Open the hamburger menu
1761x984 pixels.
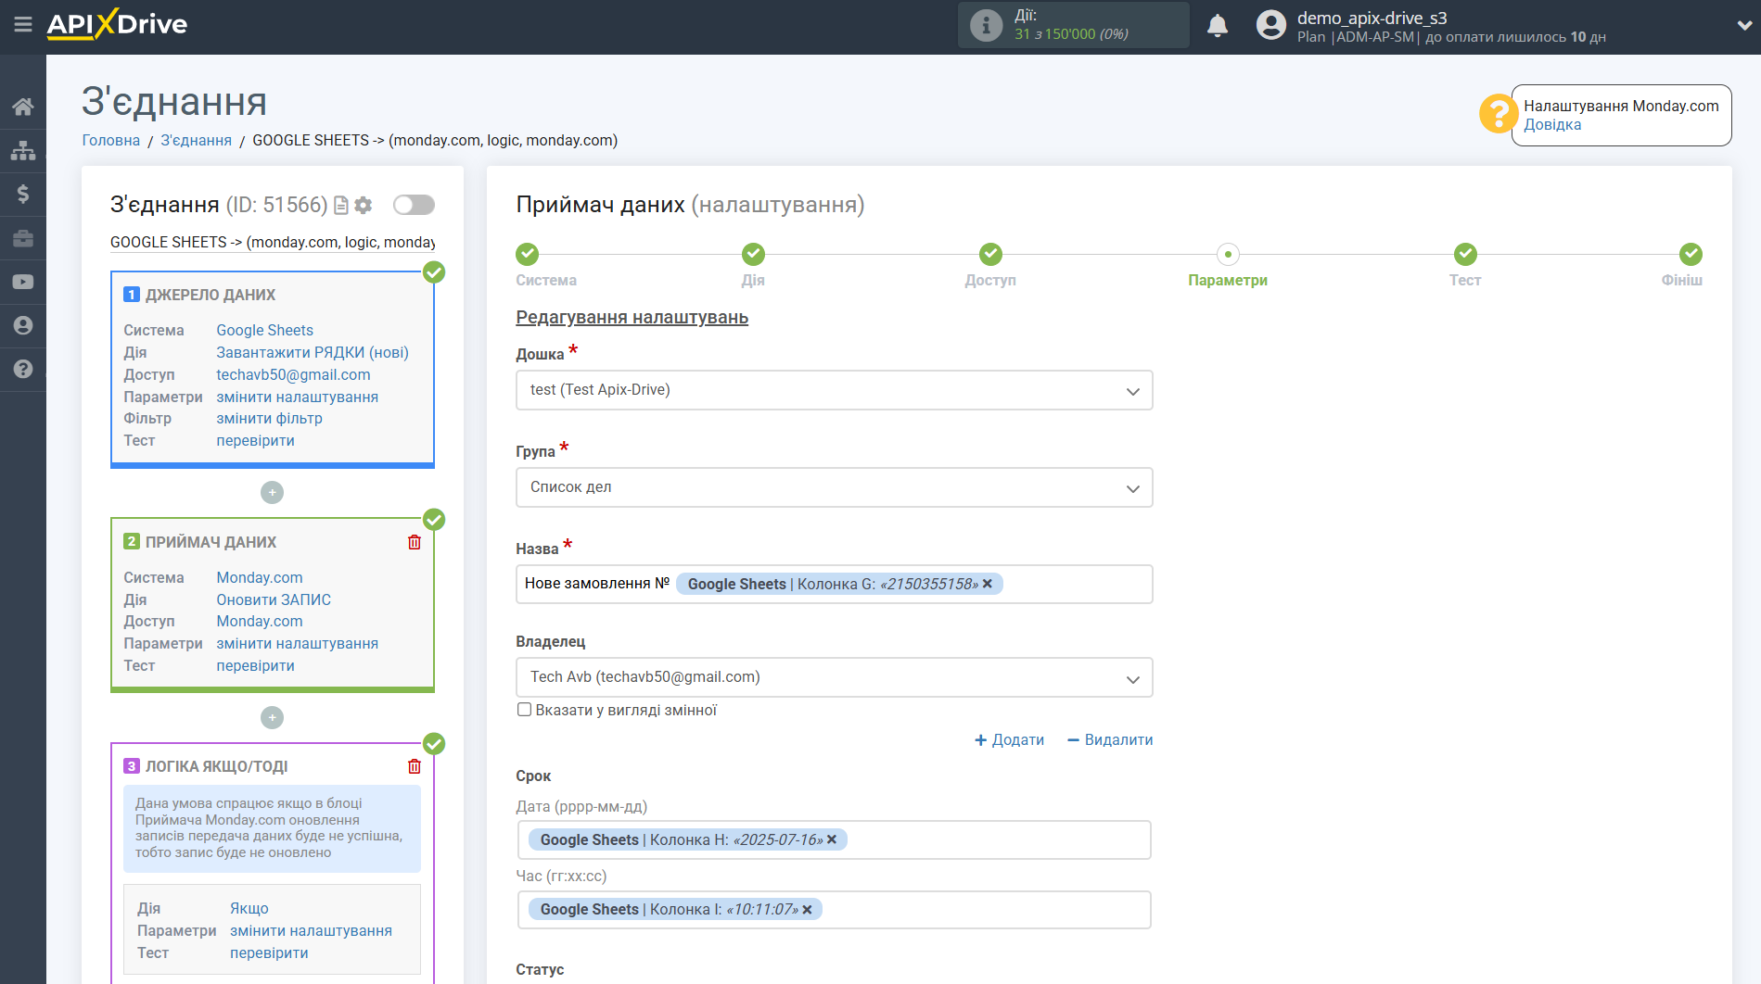23,25
